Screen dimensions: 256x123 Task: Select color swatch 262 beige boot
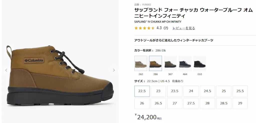141,63
